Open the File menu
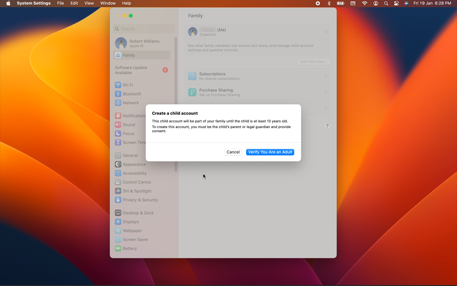This screenshot has height=286, width=457. pyautogui.click(x=60, y=3)
